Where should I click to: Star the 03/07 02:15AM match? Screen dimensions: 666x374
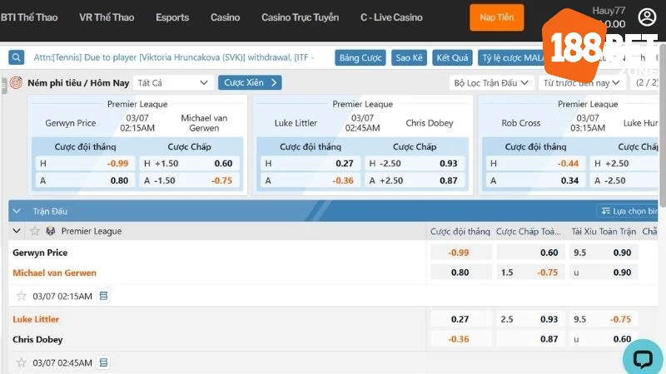coord(22,296)
